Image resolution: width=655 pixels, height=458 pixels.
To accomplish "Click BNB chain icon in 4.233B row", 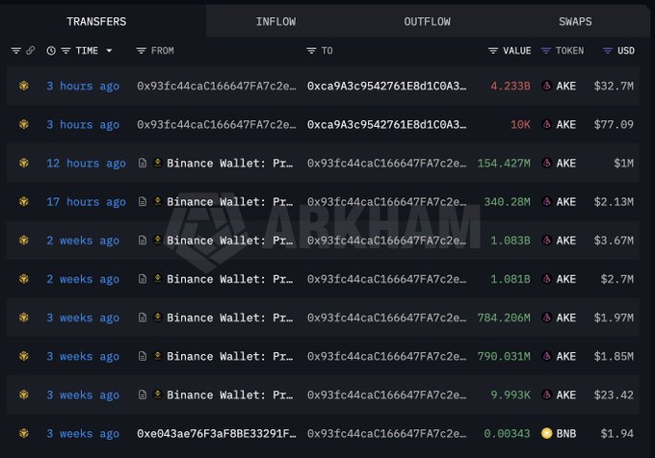I will (24, 86).
